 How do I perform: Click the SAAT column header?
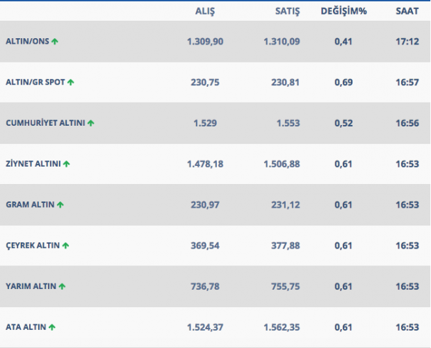(407, 11)
